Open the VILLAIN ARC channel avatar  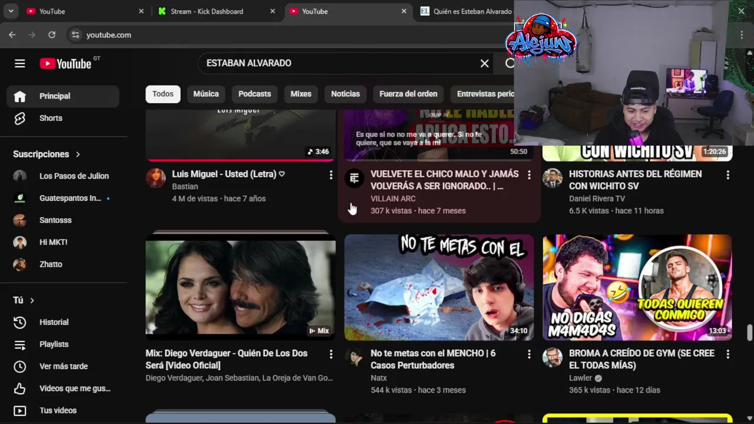click(x=354, y=178)
